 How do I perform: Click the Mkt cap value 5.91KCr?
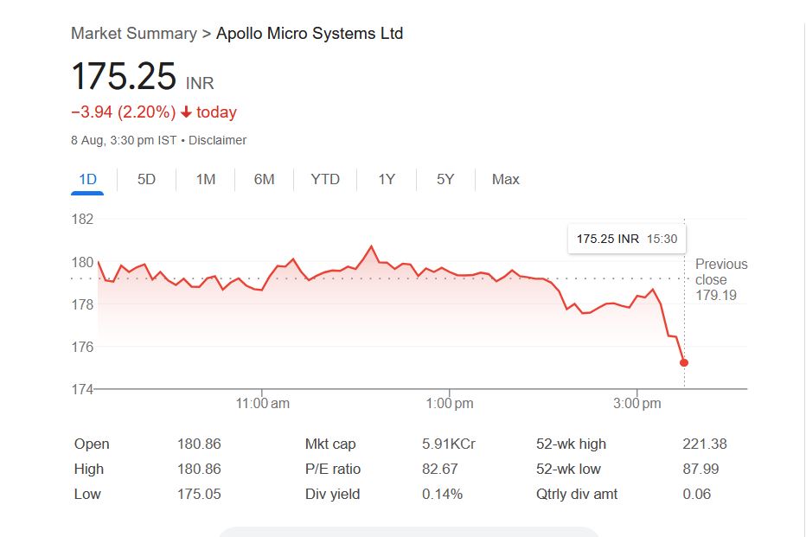click(449, 444)
